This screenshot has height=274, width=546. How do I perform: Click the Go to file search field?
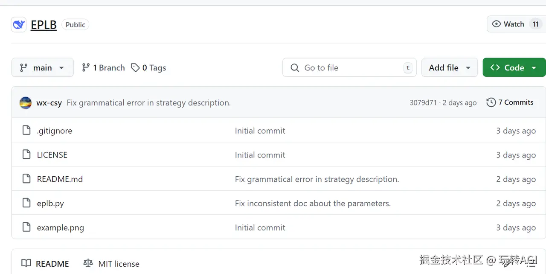pyautogui.click(x=349, y=68)
